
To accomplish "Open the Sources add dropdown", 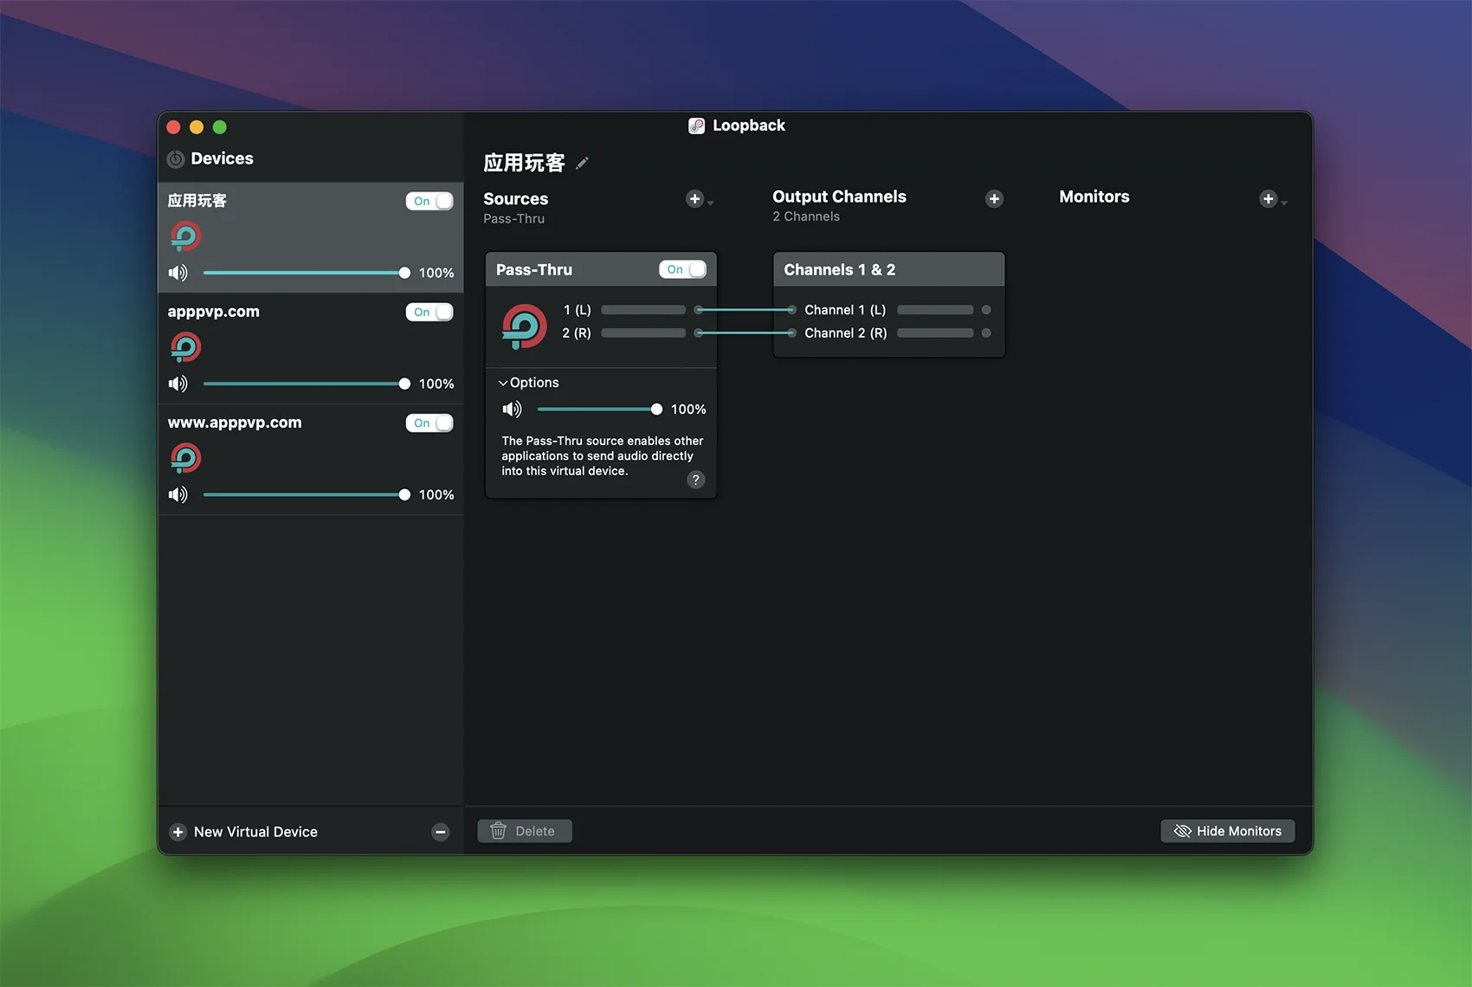I will pyautogui.click(x=699, y=199).
